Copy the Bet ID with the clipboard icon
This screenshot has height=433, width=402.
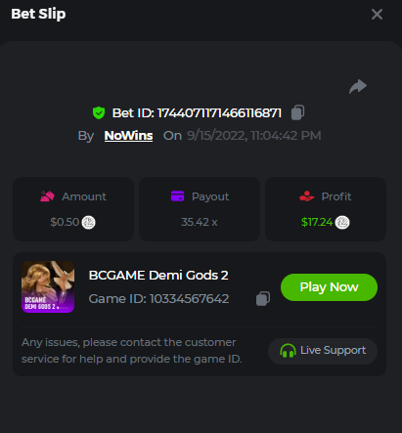tap(297, 112)
